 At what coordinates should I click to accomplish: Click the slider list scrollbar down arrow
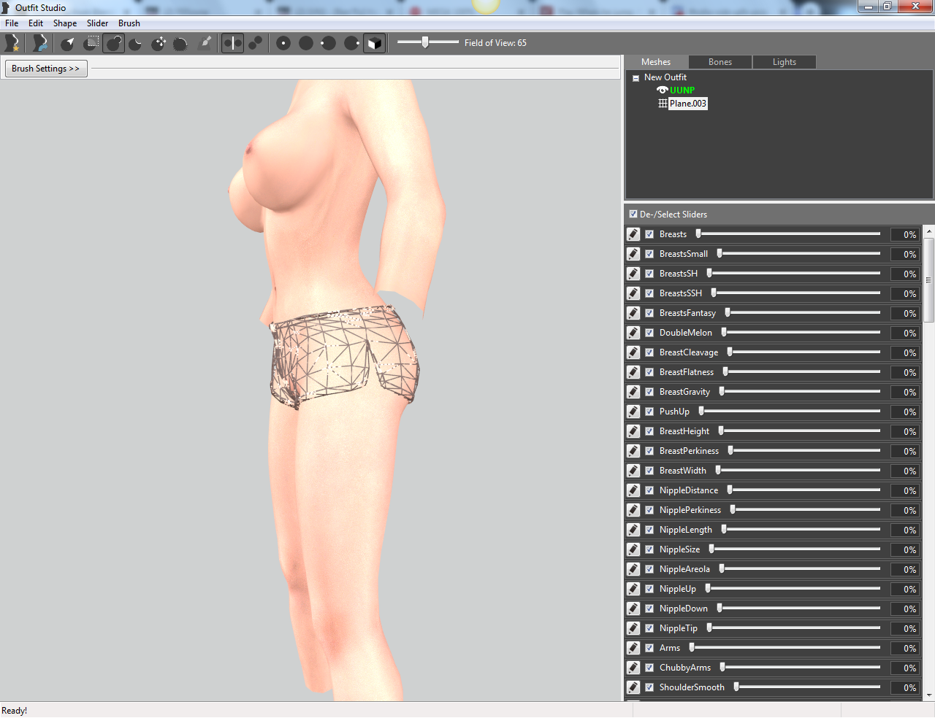click(929, 695)
